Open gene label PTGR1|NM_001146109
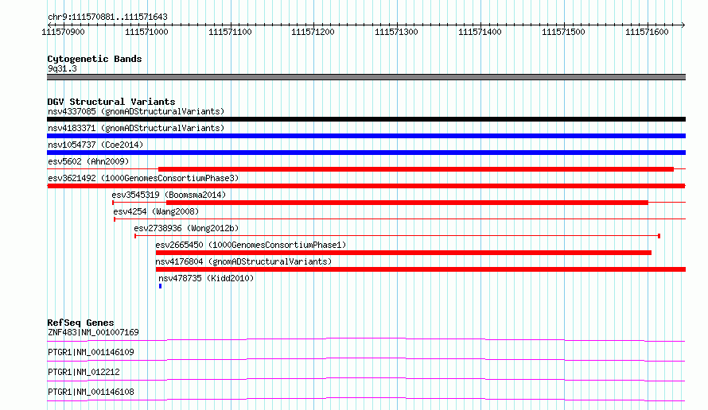The width and height of the screenshot is (708, 410). pyautogui.click(x=91, y=352)
